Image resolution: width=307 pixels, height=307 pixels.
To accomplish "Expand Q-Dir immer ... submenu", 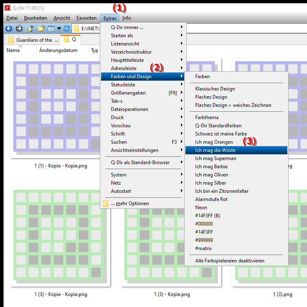I will pos(142,27).
